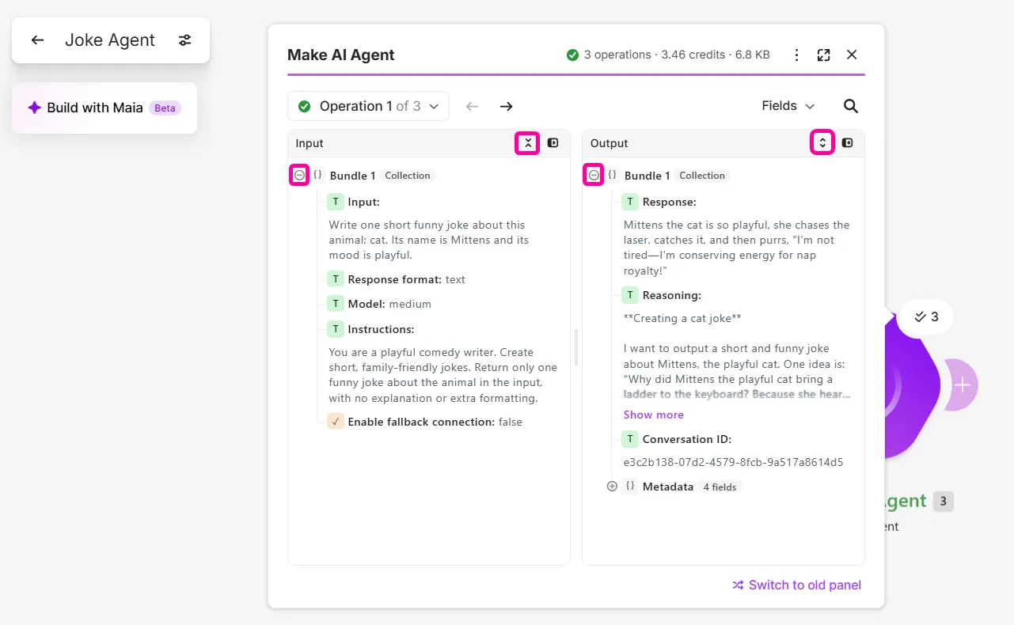The width and height of the screenshot is (1014, 625).
Task: Click Show more under Reasoning
Action: click(653, 415)
